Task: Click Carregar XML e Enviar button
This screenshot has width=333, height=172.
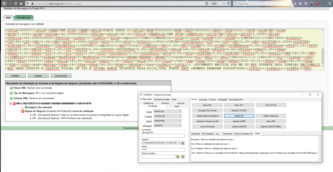Action: (x=207, y=111)
